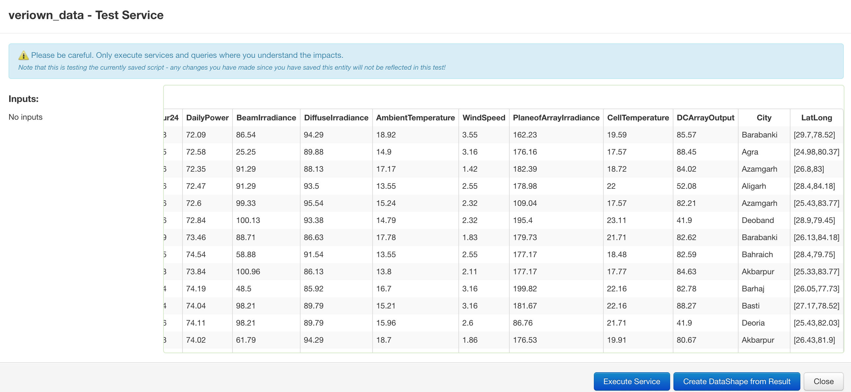Click the yellow warning triangle icon
This screenshot has width=851, height=392.
coord(23,55)
